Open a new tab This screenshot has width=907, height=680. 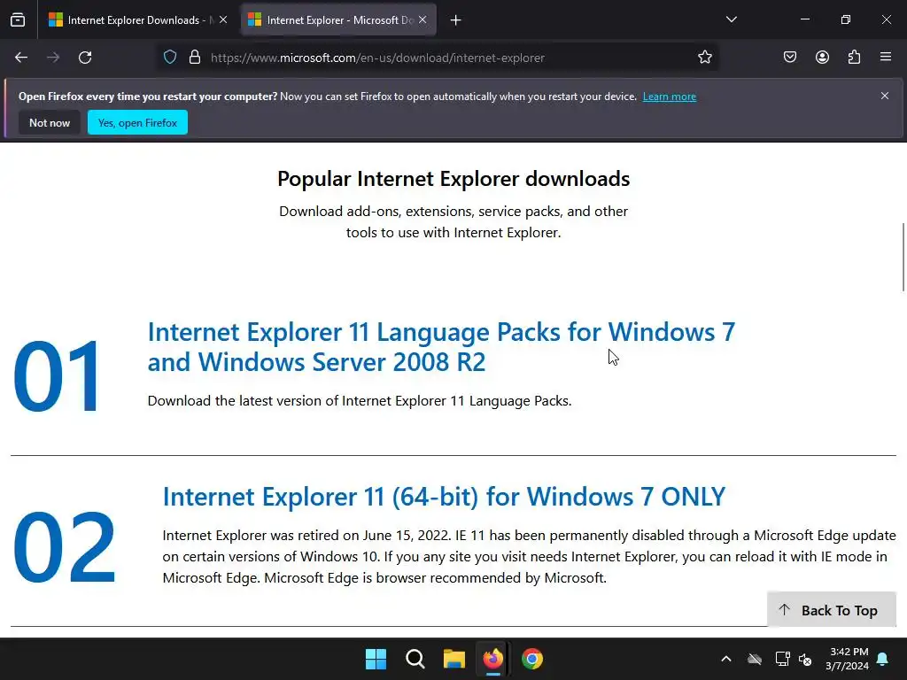(456, 20)
